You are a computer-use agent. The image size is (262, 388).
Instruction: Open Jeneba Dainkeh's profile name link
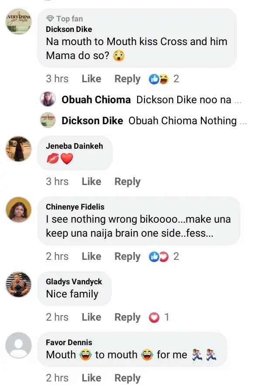coord(74,146)
